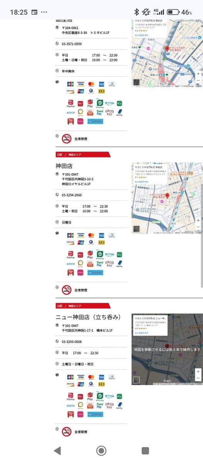Image resolution: width=203 pixels, height=463 pixels.
Task: Tap the Android recent apps square
Action: [x=145, y=450]
